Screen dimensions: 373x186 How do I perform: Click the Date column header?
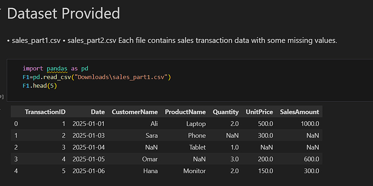tap(98, 112)
